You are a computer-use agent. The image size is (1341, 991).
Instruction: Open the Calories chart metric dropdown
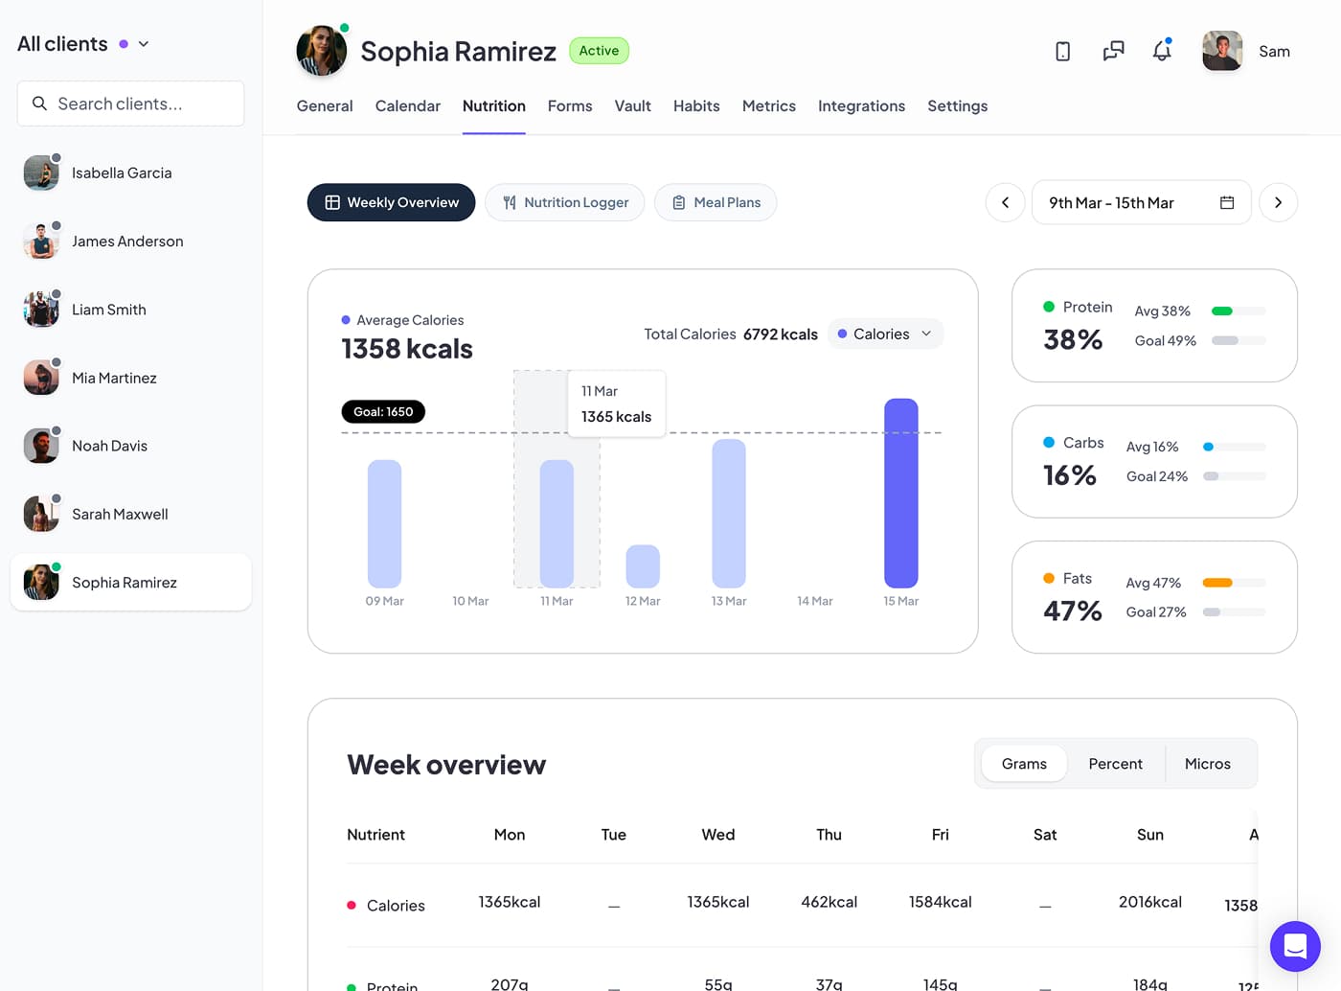[x=884, y=334]
